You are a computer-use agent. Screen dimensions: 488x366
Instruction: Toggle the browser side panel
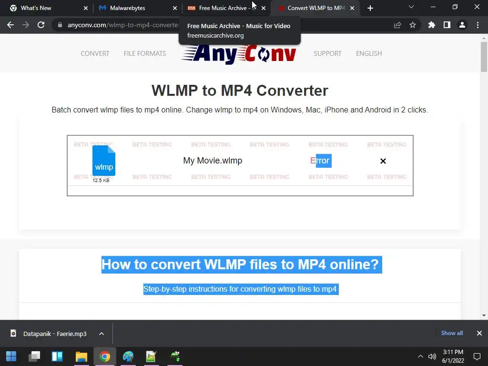(447, 25)
